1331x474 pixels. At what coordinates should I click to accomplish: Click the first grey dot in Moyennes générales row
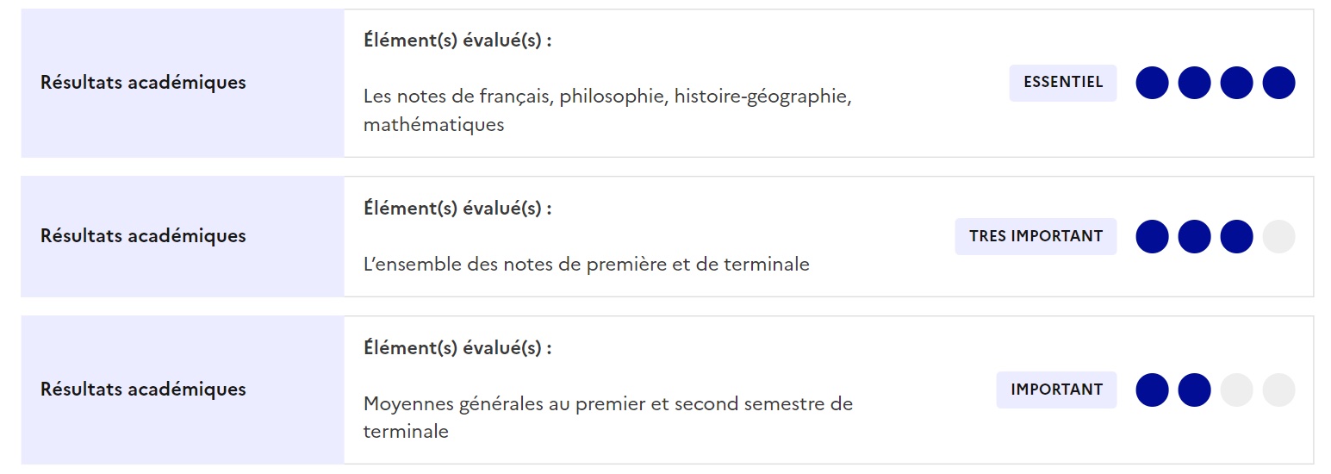tap(1236, 390)
